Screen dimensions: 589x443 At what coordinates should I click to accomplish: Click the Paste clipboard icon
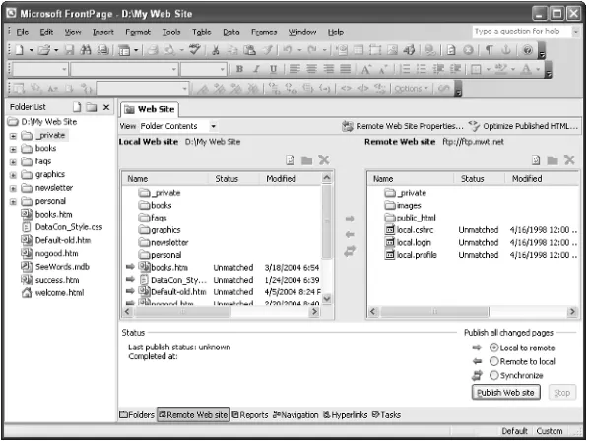(x=249, y=50)
